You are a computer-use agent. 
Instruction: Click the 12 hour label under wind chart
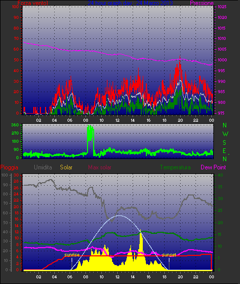click(x=117, y=120)
